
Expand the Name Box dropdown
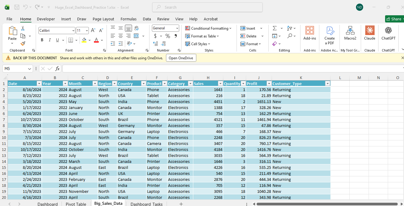(29, 69)
